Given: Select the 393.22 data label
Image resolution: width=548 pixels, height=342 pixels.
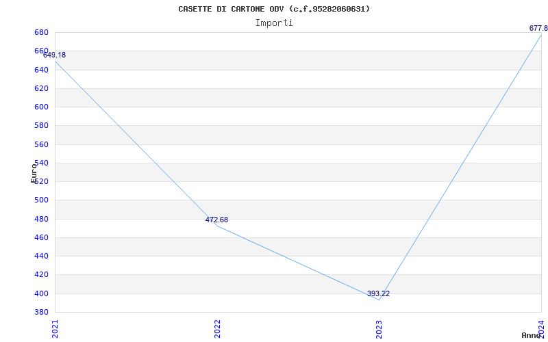Looking at the screenshot, I should point(378,294).
